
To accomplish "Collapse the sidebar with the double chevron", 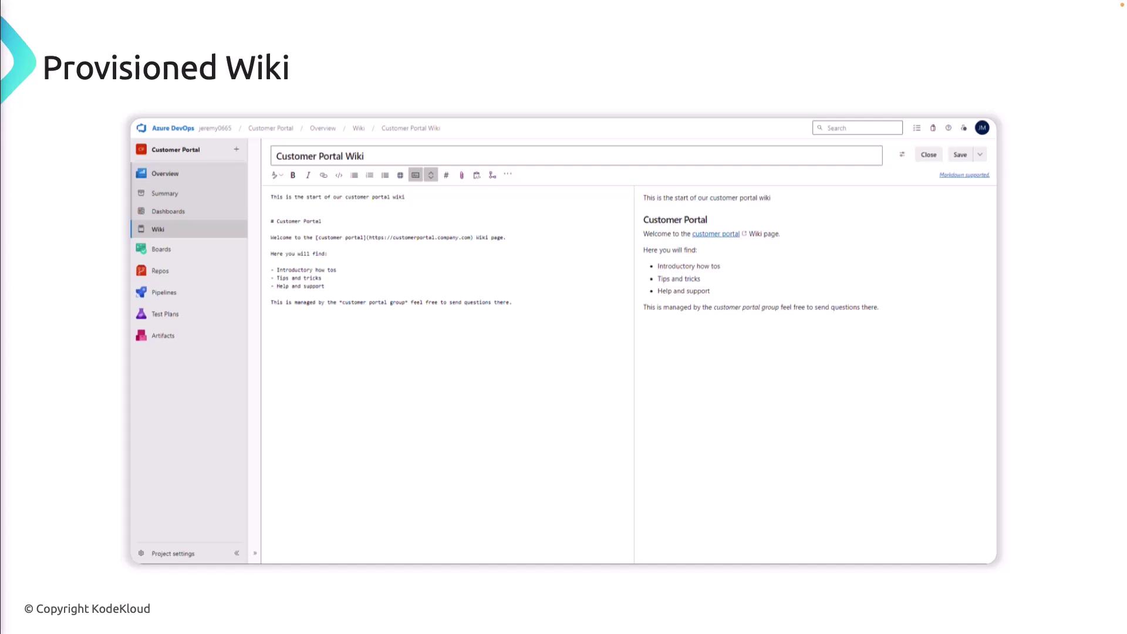I will (237, 553).
